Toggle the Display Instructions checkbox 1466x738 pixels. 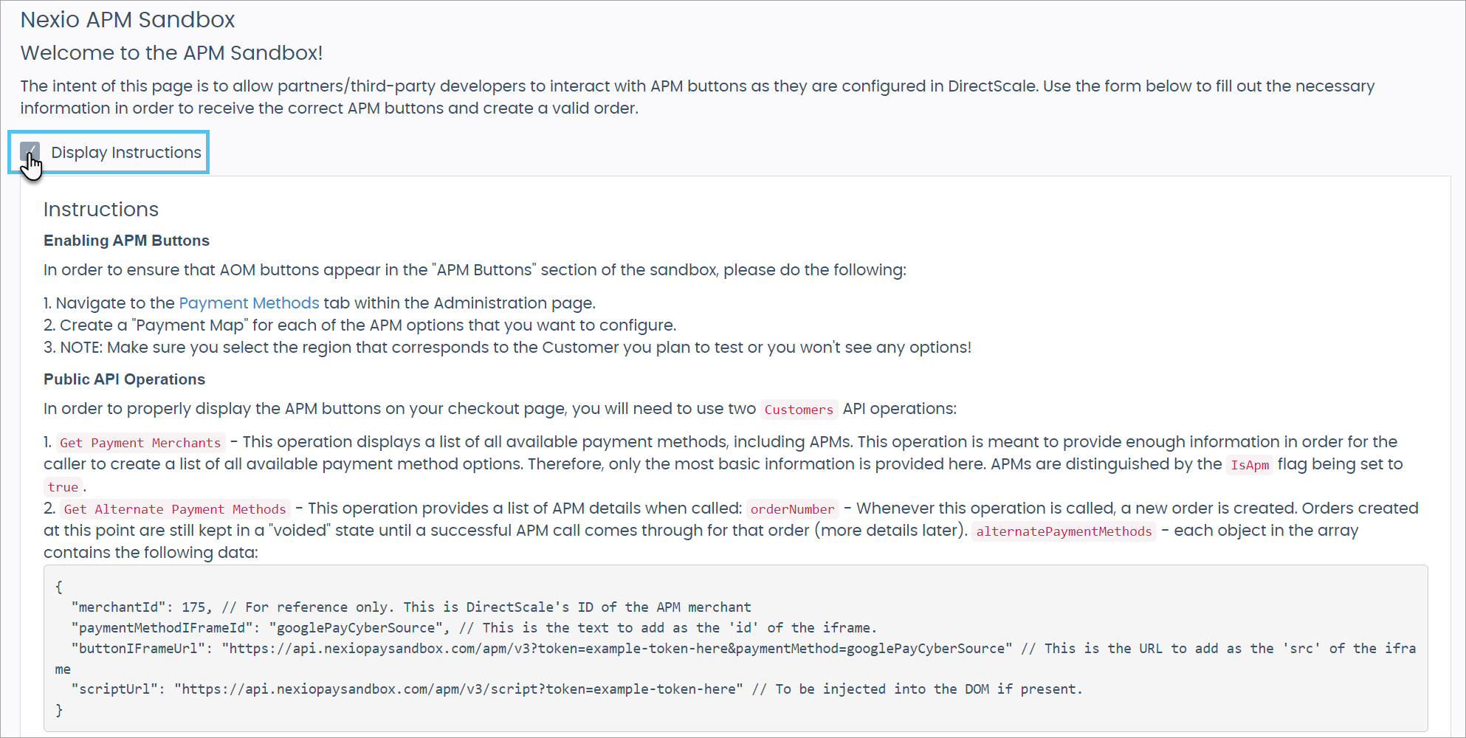pyautogui.click(x=30, y=152)
